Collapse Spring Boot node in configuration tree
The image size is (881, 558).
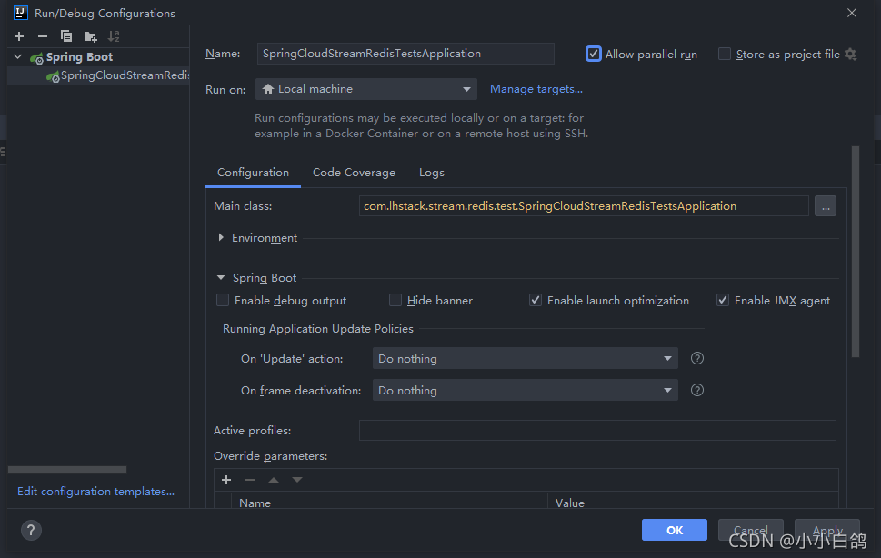pos(18,56)
